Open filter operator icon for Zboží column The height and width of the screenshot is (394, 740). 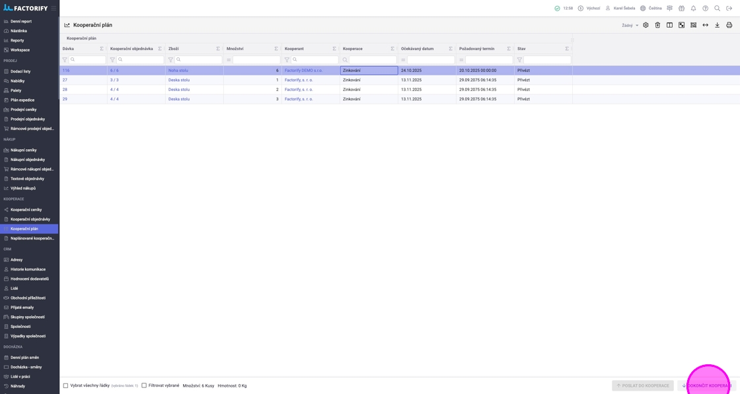(170, 60)
